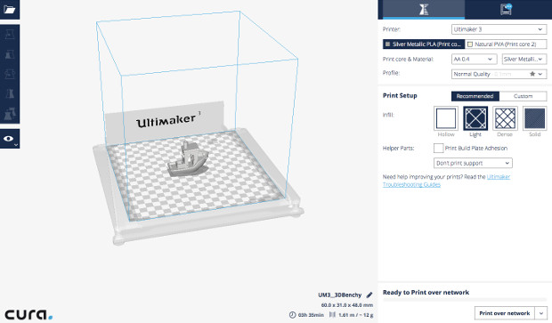Click the filament length icon
The image size is (552, 323).
coord(332,315)
